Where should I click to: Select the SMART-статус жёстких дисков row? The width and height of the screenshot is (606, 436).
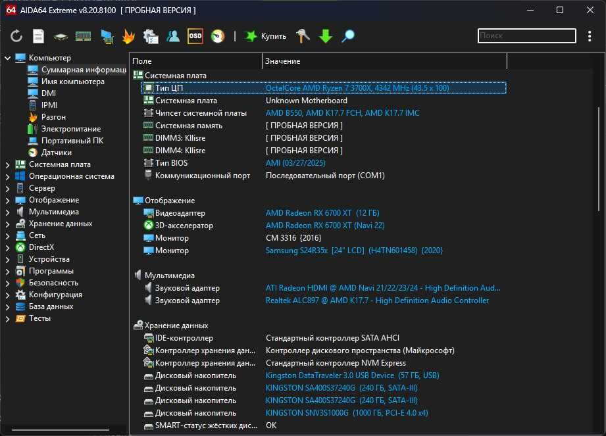click(324, 425)
